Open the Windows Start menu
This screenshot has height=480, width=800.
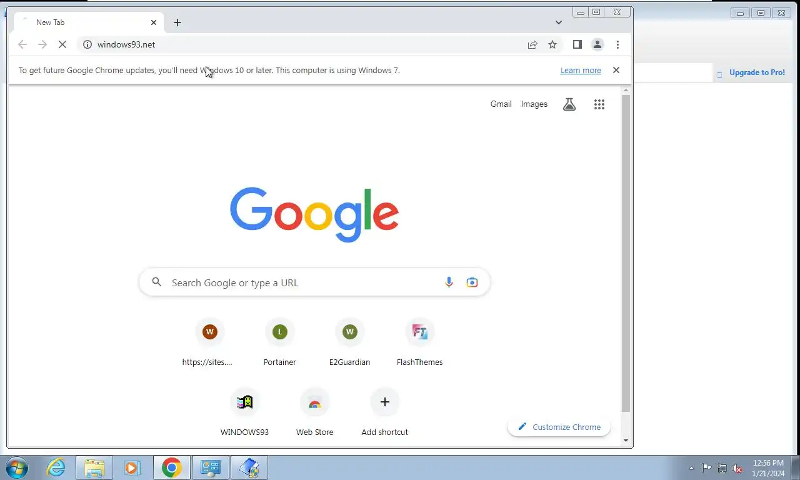(x=17, y=467)
